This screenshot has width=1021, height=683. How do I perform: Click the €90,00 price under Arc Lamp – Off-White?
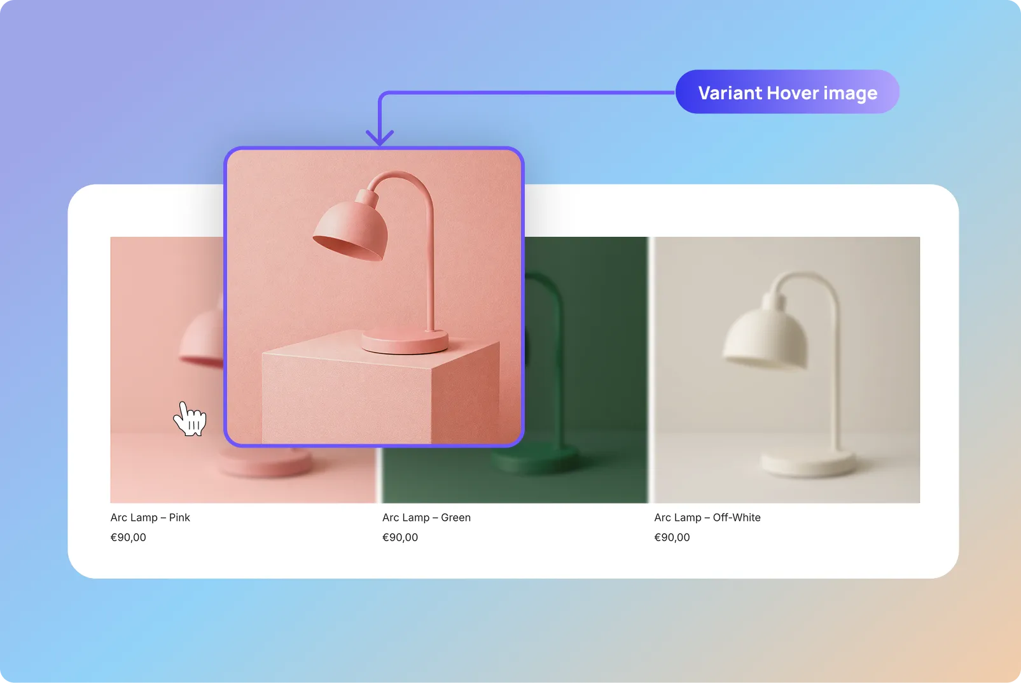pyautogui.click(x=672, y=537)
